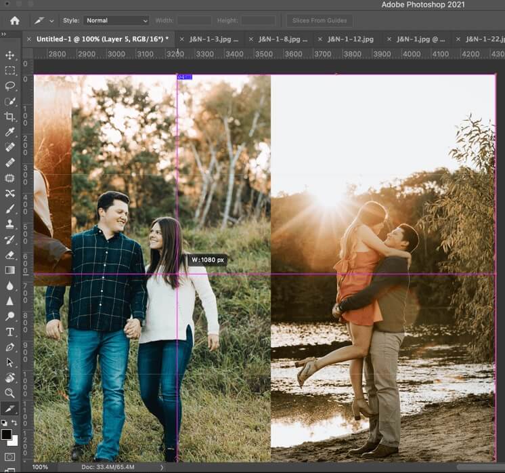
Task: Close the J&N-1-3.jpg tab
Action: (181, 39)
